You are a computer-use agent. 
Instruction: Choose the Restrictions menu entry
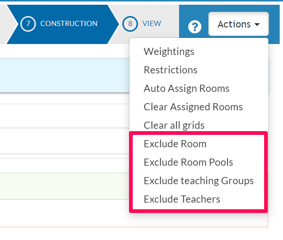click(171, 70)
